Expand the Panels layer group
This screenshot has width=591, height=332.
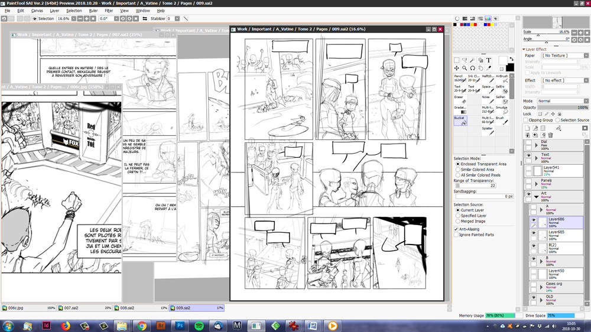537,184
